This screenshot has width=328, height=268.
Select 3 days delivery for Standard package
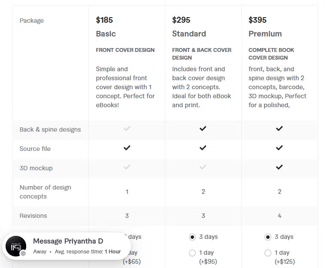pyautogui.click(x=192, y=237)
